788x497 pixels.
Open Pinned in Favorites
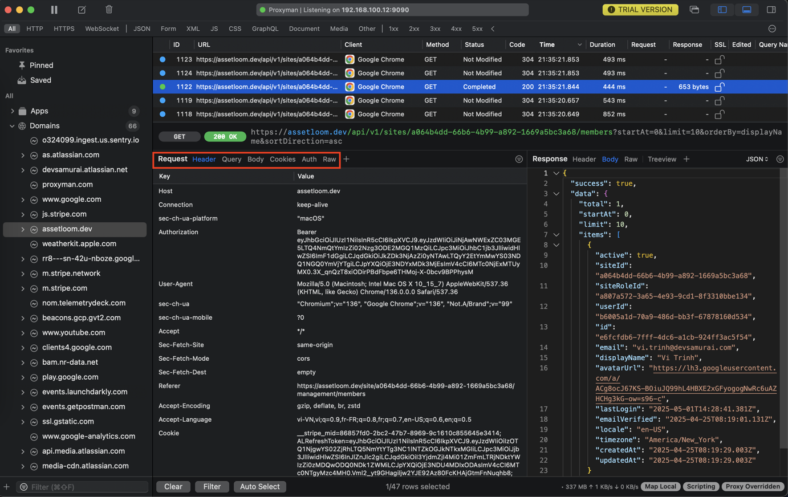41,66
